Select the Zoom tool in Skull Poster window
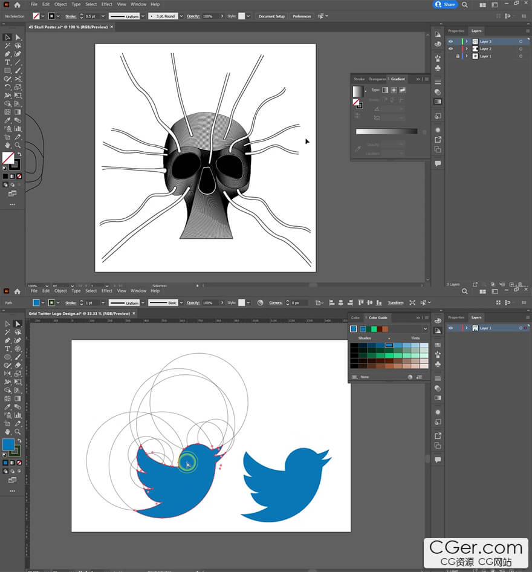Image resolution: width=532 pixels, height=572 pixels. click(18, 145)
